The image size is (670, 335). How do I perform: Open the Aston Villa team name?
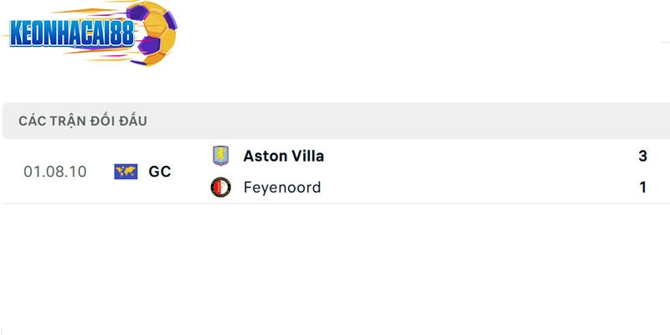pos(283,156)
